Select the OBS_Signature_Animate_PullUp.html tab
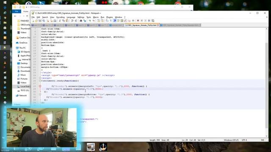 (142, 25)
